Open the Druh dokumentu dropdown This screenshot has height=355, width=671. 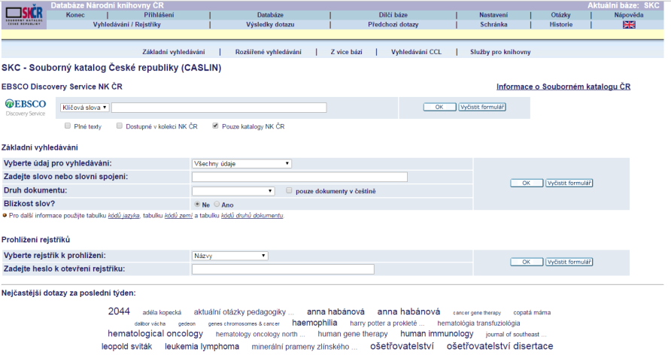[x=233, y=191]
